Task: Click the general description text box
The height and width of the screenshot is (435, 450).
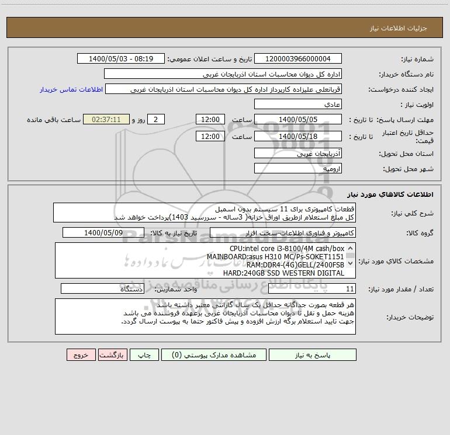Action: [205, 213]
